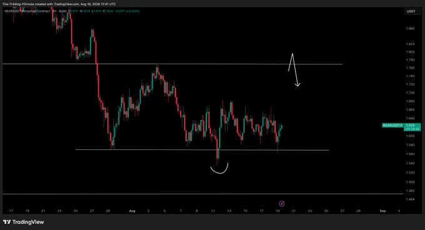
Task: Select the upper horizontal line near 1.770
Action: point(172,64)
